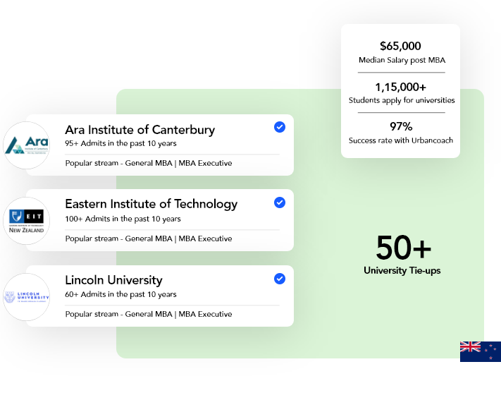
Task: Select the $65,000 median salary figure
Action: [x=400, y=46]
